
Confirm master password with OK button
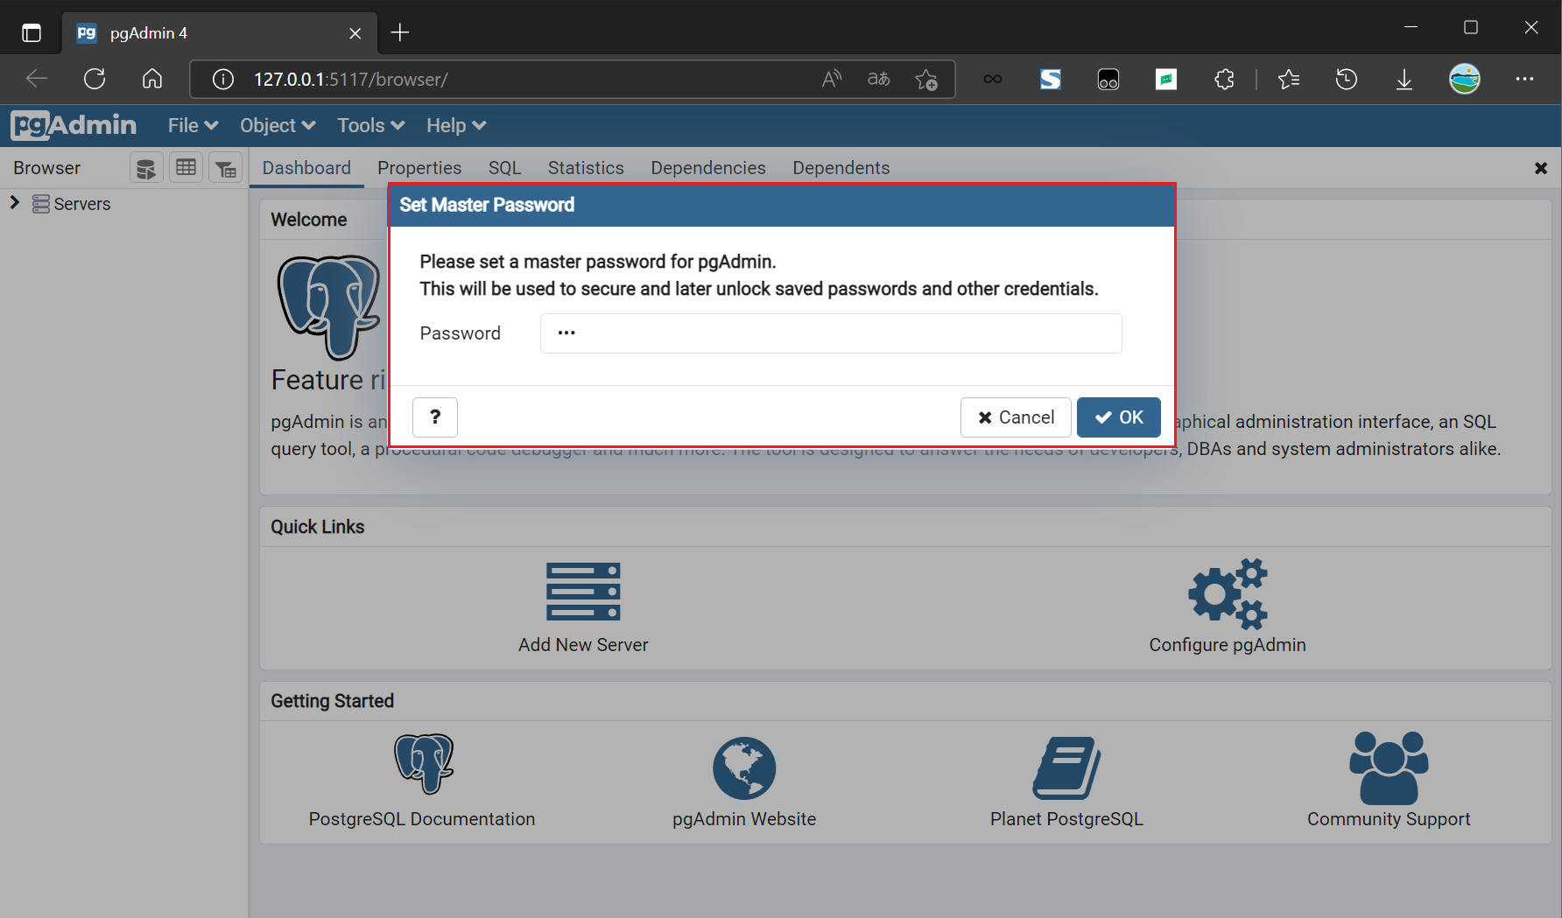[1119, 417]
